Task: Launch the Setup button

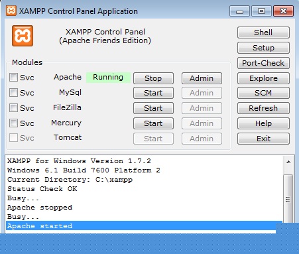Action: 263,48
